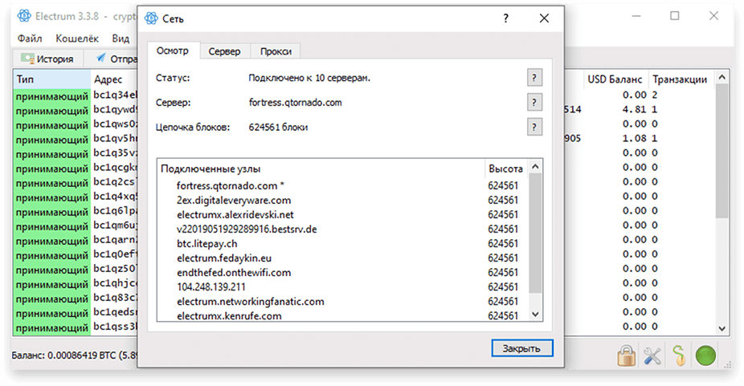Select node electrum.networkingfanatic.com
744x386 pixels.
point(251,302)
